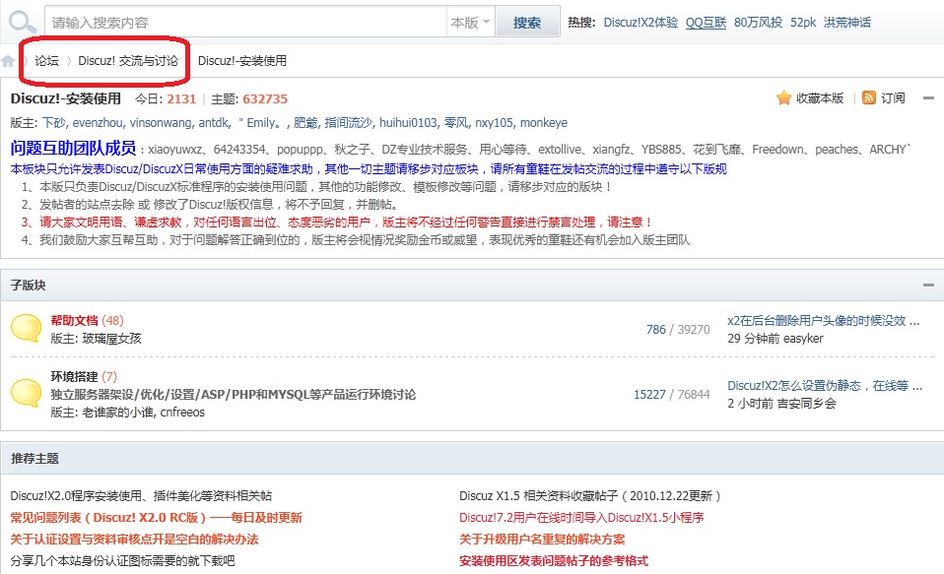
Task: Click the star favorite icon
Action: pyautogui.click(x=783, y=98)
